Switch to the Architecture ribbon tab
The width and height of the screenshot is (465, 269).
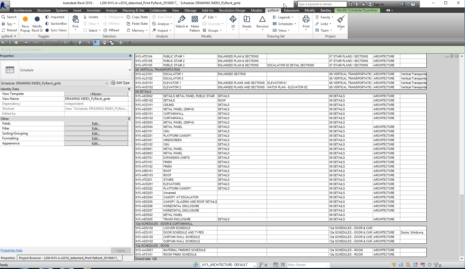coord(23,10)
